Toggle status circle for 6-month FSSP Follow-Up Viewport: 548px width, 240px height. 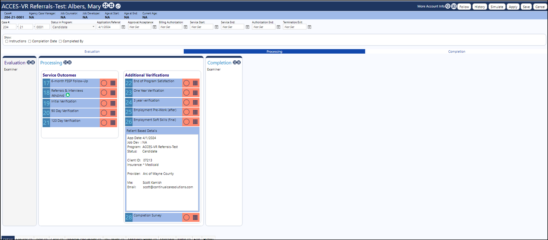click(104, 83)
